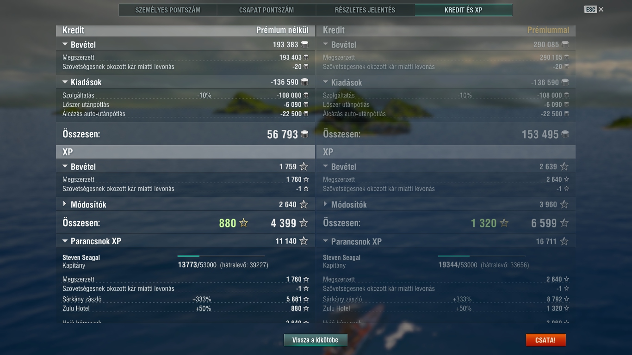
Task: Expand the Módosítók modifiers section
Action: coord(65,204)
